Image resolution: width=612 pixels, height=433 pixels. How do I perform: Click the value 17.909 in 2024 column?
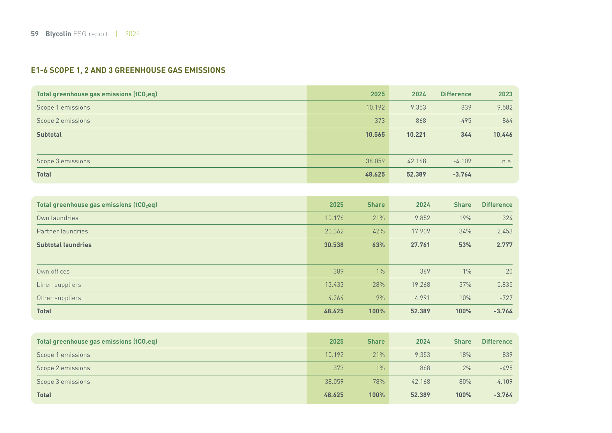(420, 231)
